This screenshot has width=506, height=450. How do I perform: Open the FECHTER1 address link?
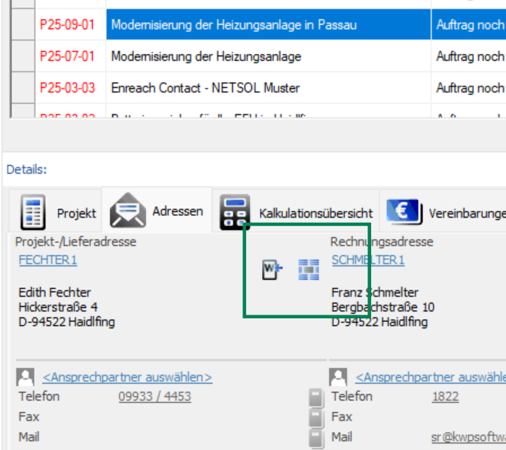click(47, 260)
